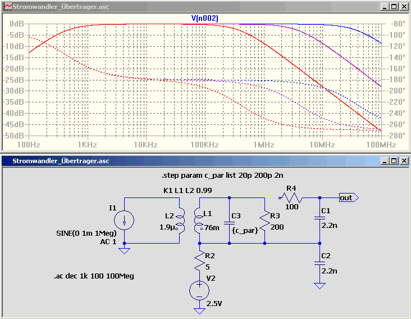Select the R4 resistor symbol
411x319 pixels.
[x=291, y=197]
